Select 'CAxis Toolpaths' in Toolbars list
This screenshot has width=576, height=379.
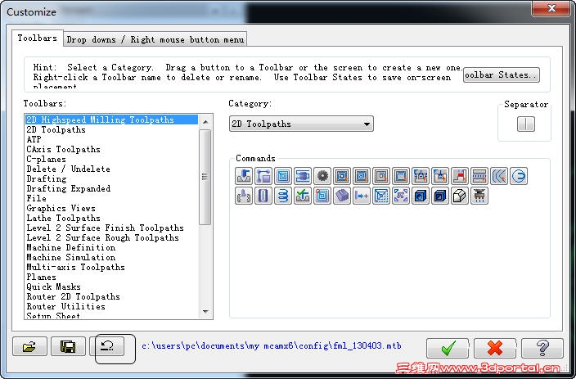(x=112, y=150)
